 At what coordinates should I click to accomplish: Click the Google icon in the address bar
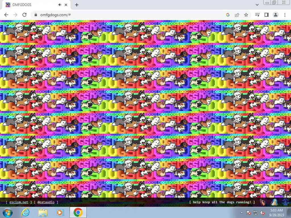click(x=228, y=15)
